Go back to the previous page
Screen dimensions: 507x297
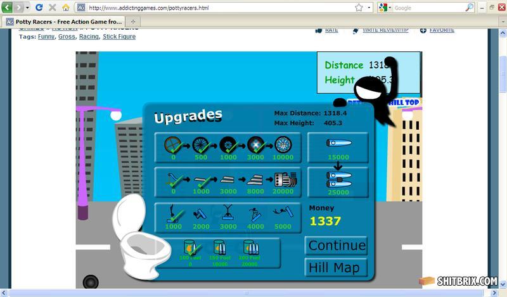coord(7,7)
